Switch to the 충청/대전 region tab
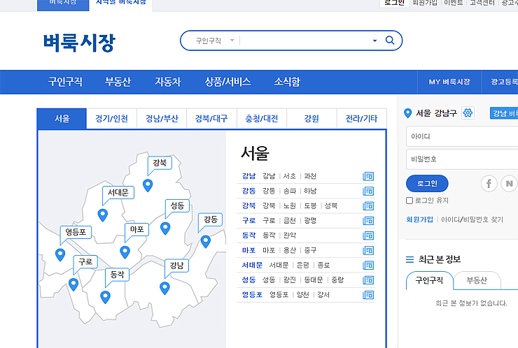518x348 pixels. (x=262, y=118)
